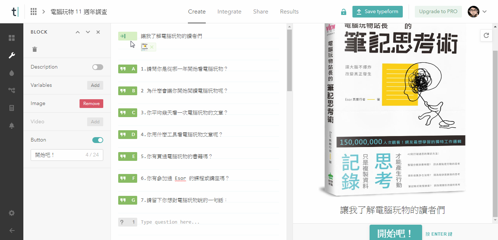Delete block using the trash icon
Screen dimensions: 498x240
35,49
